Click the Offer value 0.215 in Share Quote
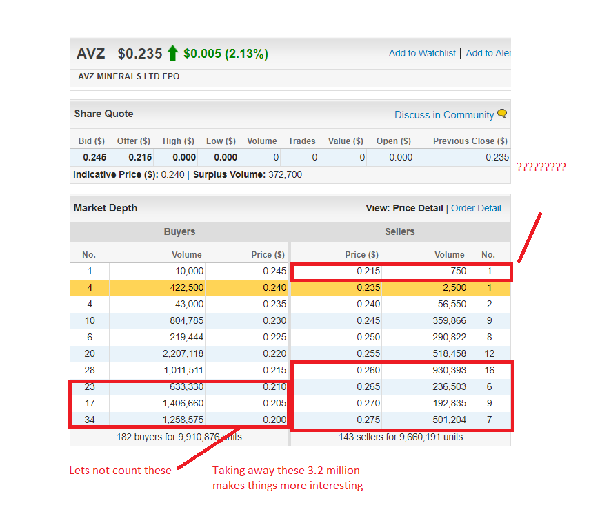Screen dimensions: 600x516 pyautogui.click(x=140, y=157)
